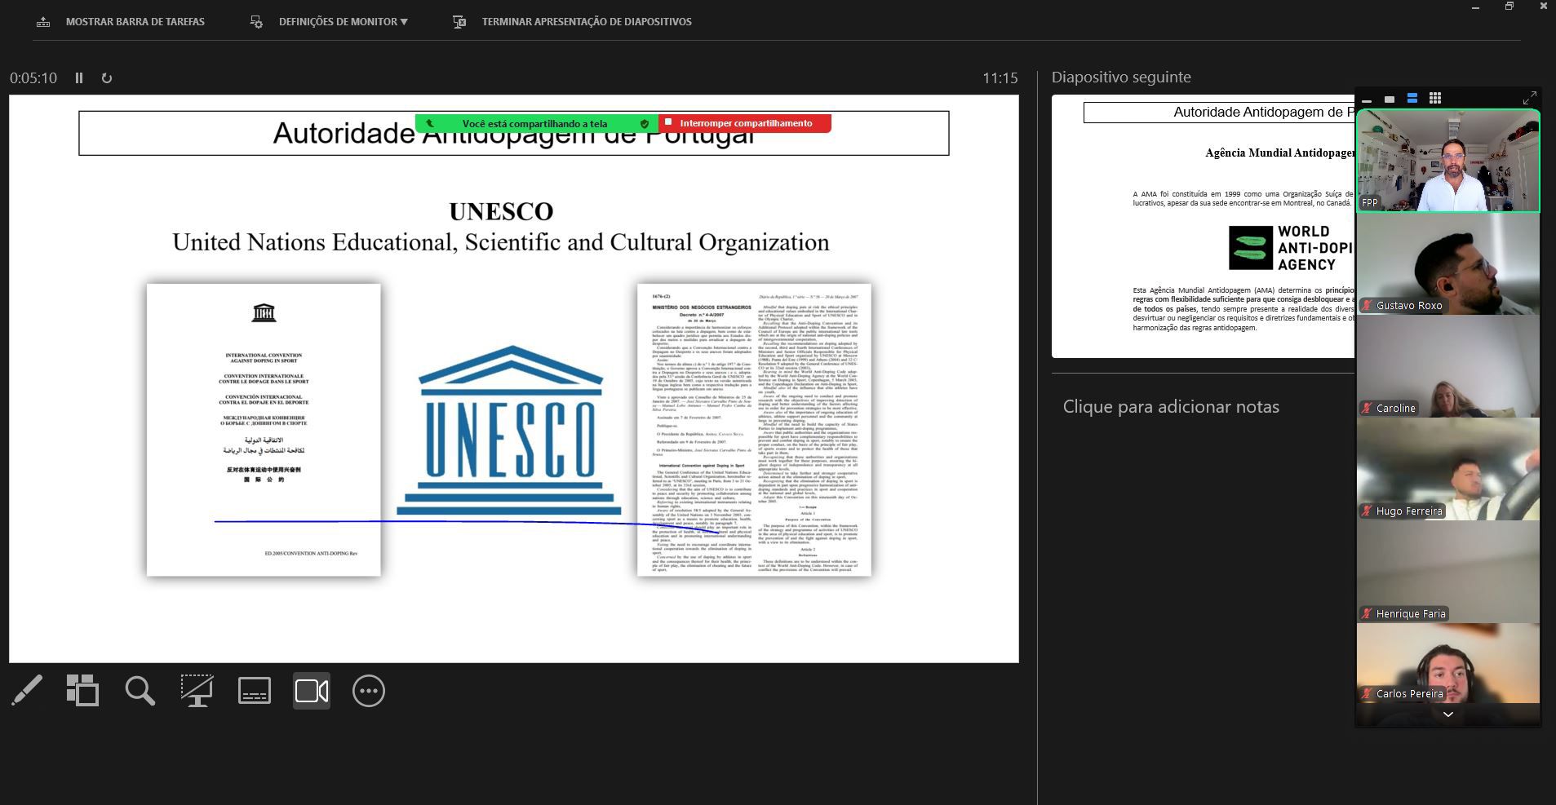Pause the presentation timer
The width and height of the screenshot is (1556, 805).
79,78
